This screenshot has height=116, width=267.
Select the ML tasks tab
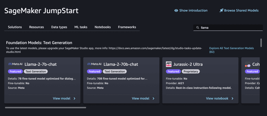point(81,27)
